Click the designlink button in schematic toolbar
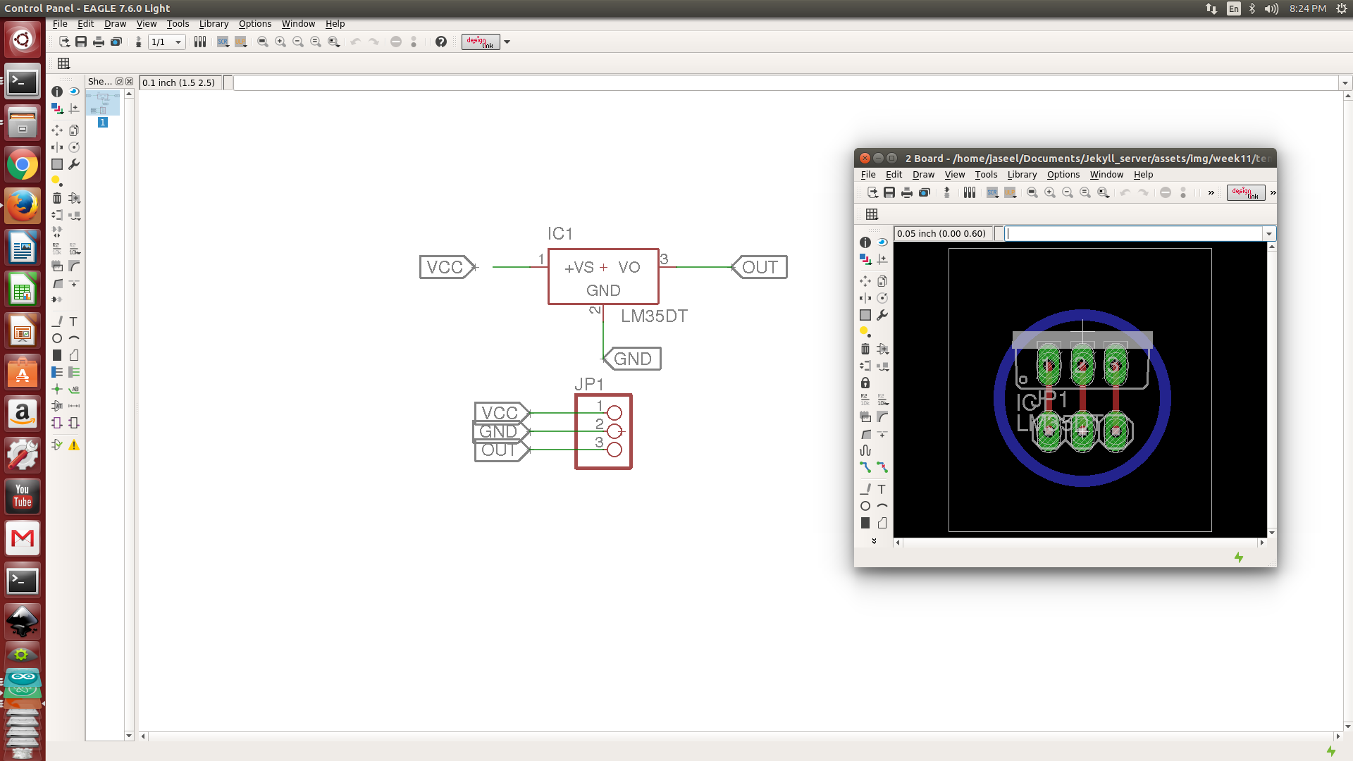The height and width of the screenshot is (761, 1353). coord(481,42)
